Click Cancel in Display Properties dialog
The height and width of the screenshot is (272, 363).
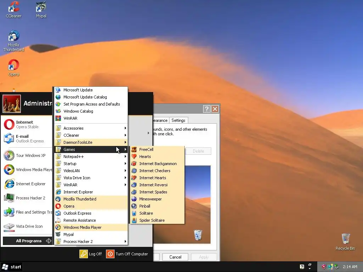click(x=175, y=257)
